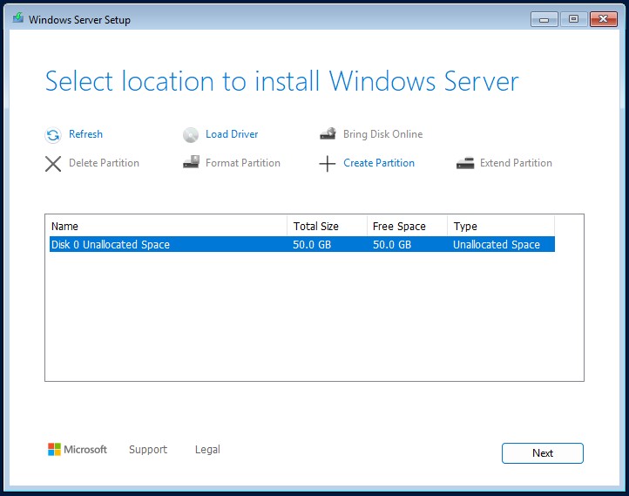Close the Windows Server Setup window
This screenshot has height=496, width=629.
pyautogui.click(x=604, y=19)
